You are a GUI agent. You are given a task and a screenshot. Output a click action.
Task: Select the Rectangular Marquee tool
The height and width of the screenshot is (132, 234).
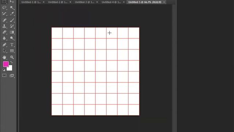(x=4, y=1)
